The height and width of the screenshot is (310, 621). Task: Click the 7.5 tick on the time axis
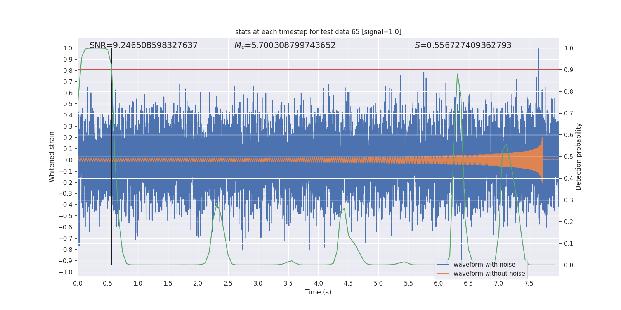pos(529,283)
